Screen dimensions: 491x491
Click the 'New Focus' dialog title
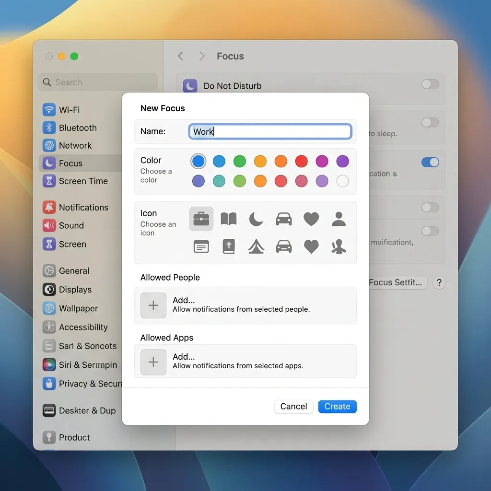pos(163,108)
